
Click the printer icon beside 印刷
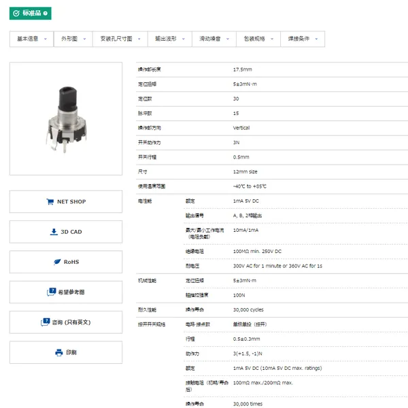(58, 352)
